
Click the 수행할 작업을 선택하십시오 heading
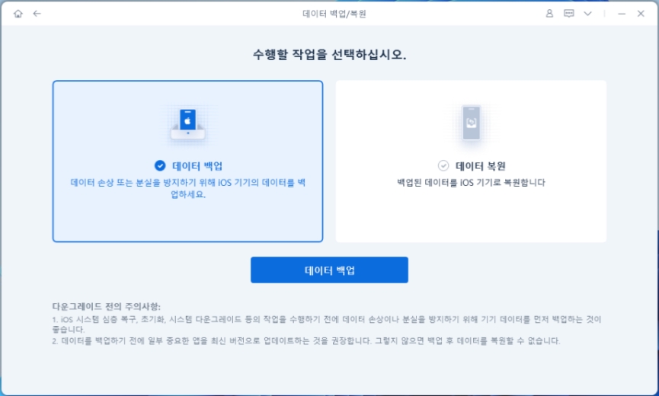(x=329, y=55)
